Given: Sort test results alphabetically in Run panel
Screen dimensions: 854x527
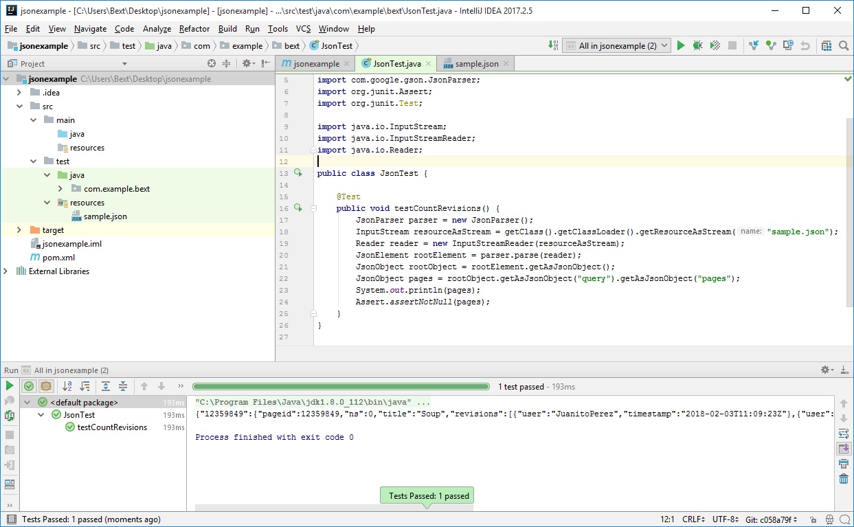Looking at the screenshot, I should (67, 385).
